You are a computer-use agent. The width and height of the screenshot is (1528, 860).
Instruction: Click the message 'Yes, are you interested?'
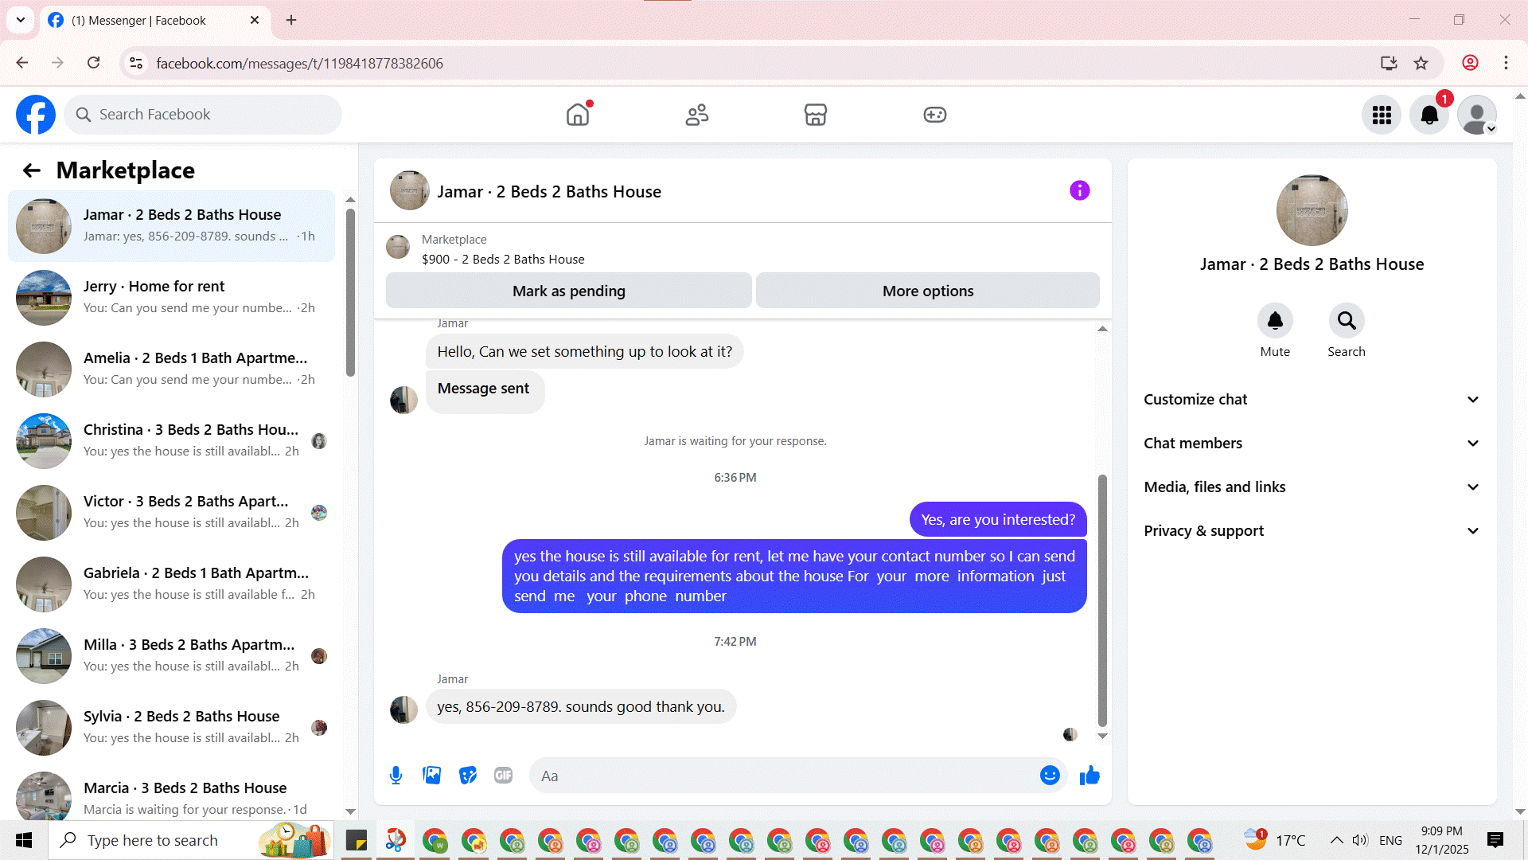coord(998,520)
